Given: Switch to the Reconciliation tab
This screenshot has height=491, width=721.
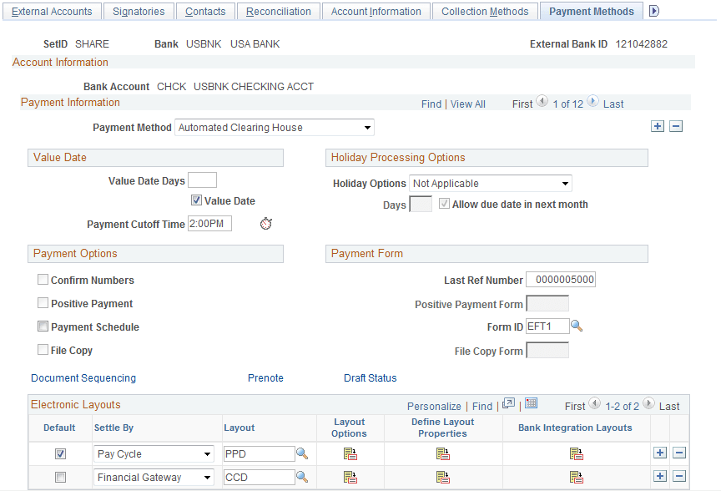Looking at the screenshot, I should click(x=278, y=11).
